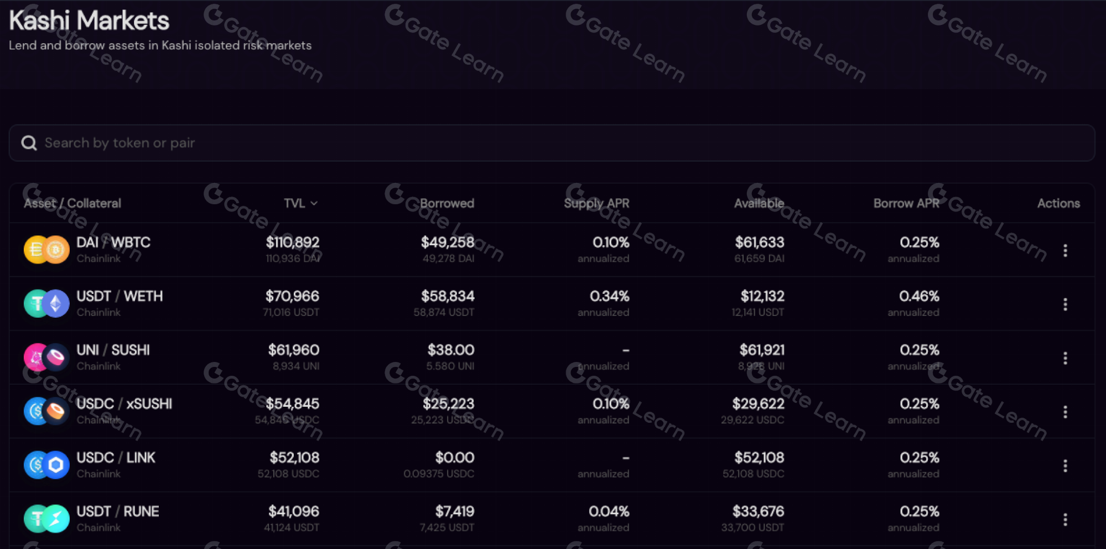Click the USDC / LINK token pair icon

point(46,465)
